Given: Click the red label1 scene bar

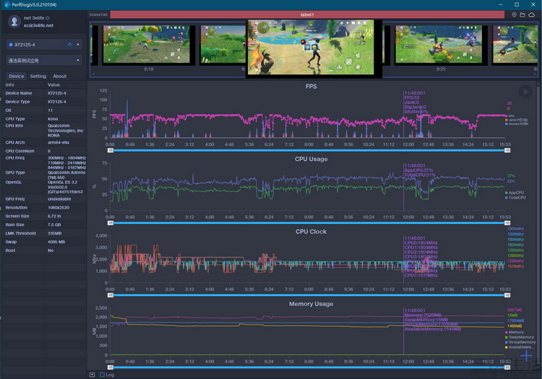Looking at the screenshot, I should [306, 14].
